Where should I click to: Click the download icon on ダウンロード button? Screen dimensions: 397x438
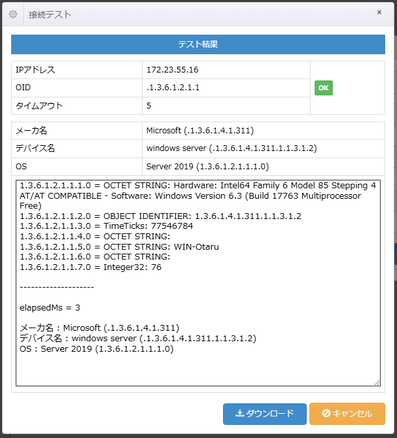click(x=239, y=414)
